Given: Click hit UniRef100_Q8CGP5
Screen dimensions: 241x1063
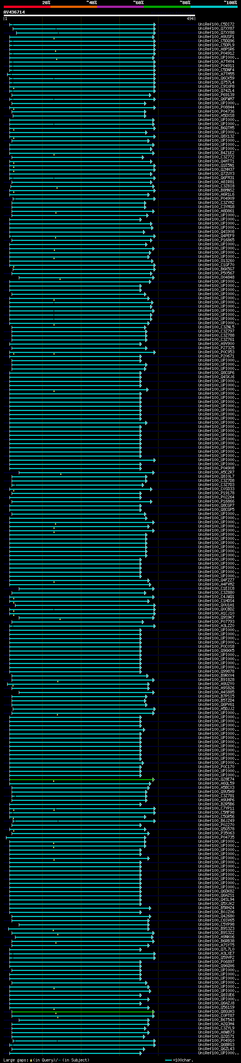Looking at the screenshot, I should 216,509.
